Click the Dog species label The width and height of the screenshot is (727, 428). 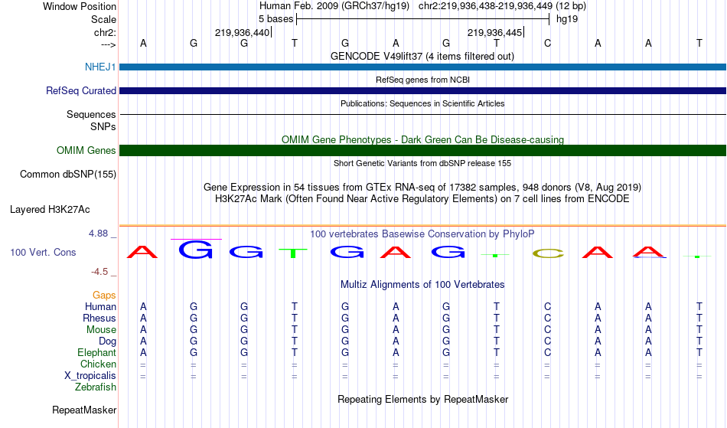[108, 341]
